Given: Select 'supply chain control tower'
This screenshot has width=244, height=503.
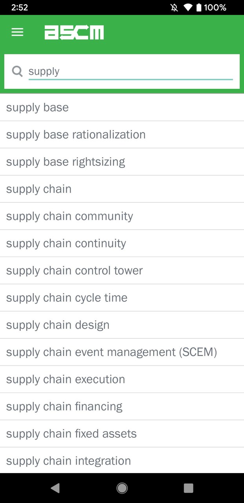Looking at the screenshot, I should 74,270.
